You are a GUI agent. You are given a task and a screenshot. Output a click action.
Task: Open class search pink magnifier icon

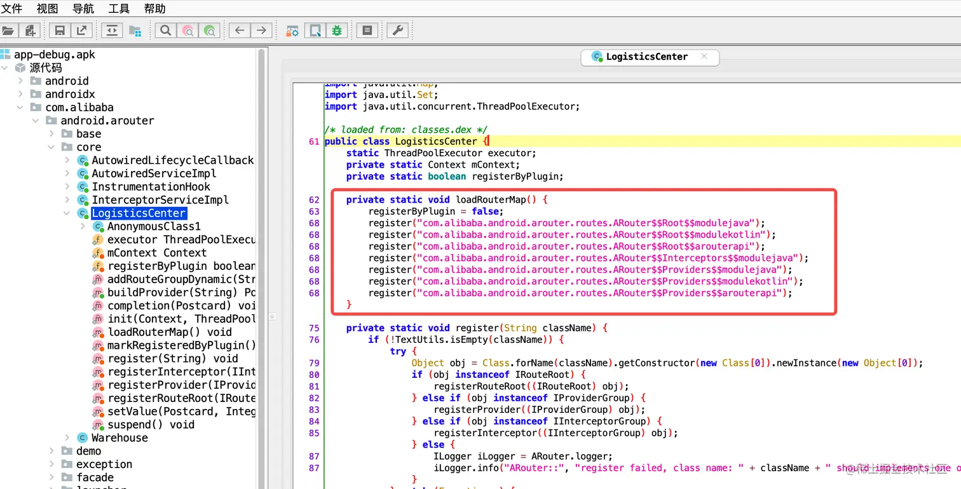click(x=187, y=30)
